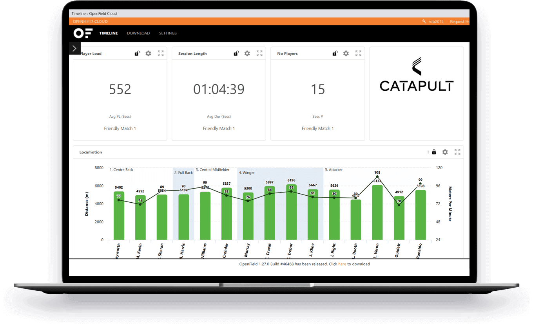
Task: Open the Settings menu item
Action: pos(168,33)
